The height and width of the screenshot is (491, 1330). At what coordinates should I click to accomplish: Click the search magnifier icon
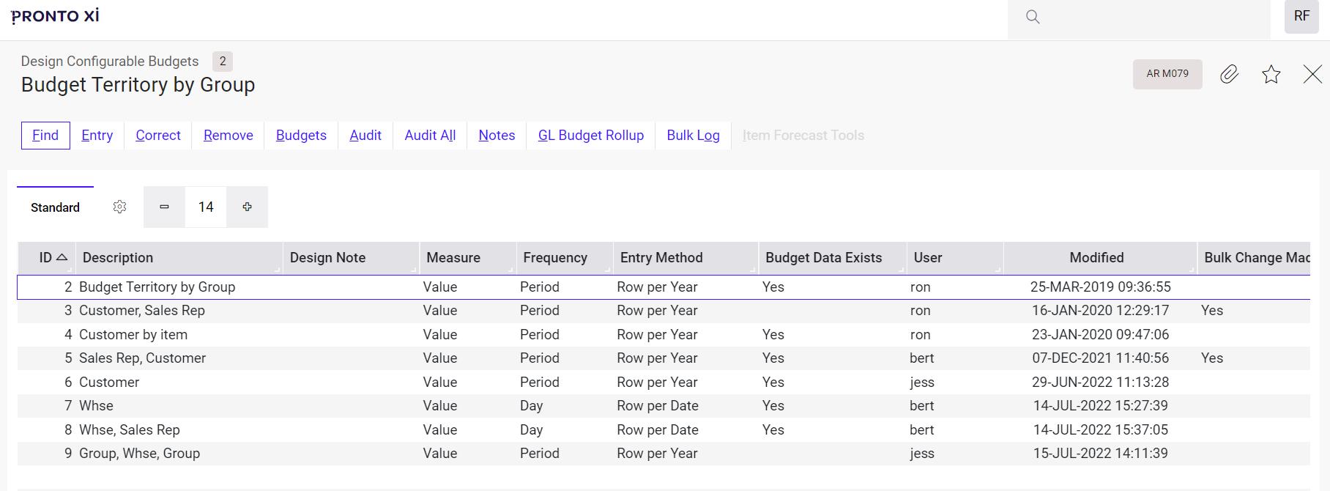tap(1033, 17)
